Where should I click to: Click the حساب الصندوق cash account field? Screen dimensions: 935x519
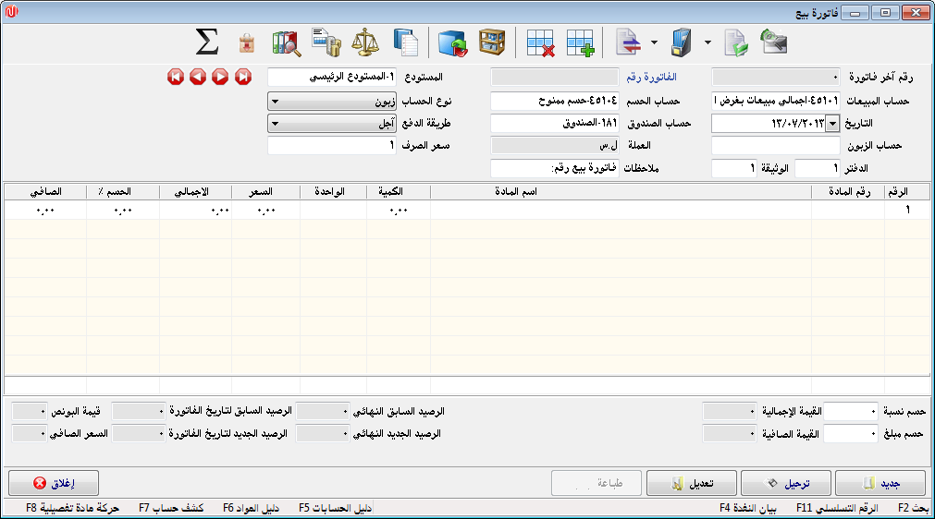555,123
